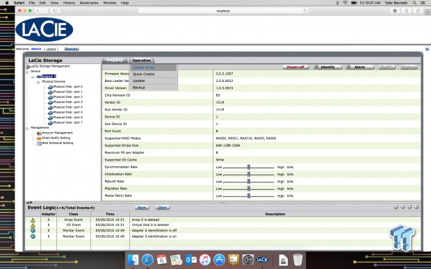The width and height of the screenshot is (431, 269).
Task: Click the Description column header in Event Logs
Action: tap(275, 214)
